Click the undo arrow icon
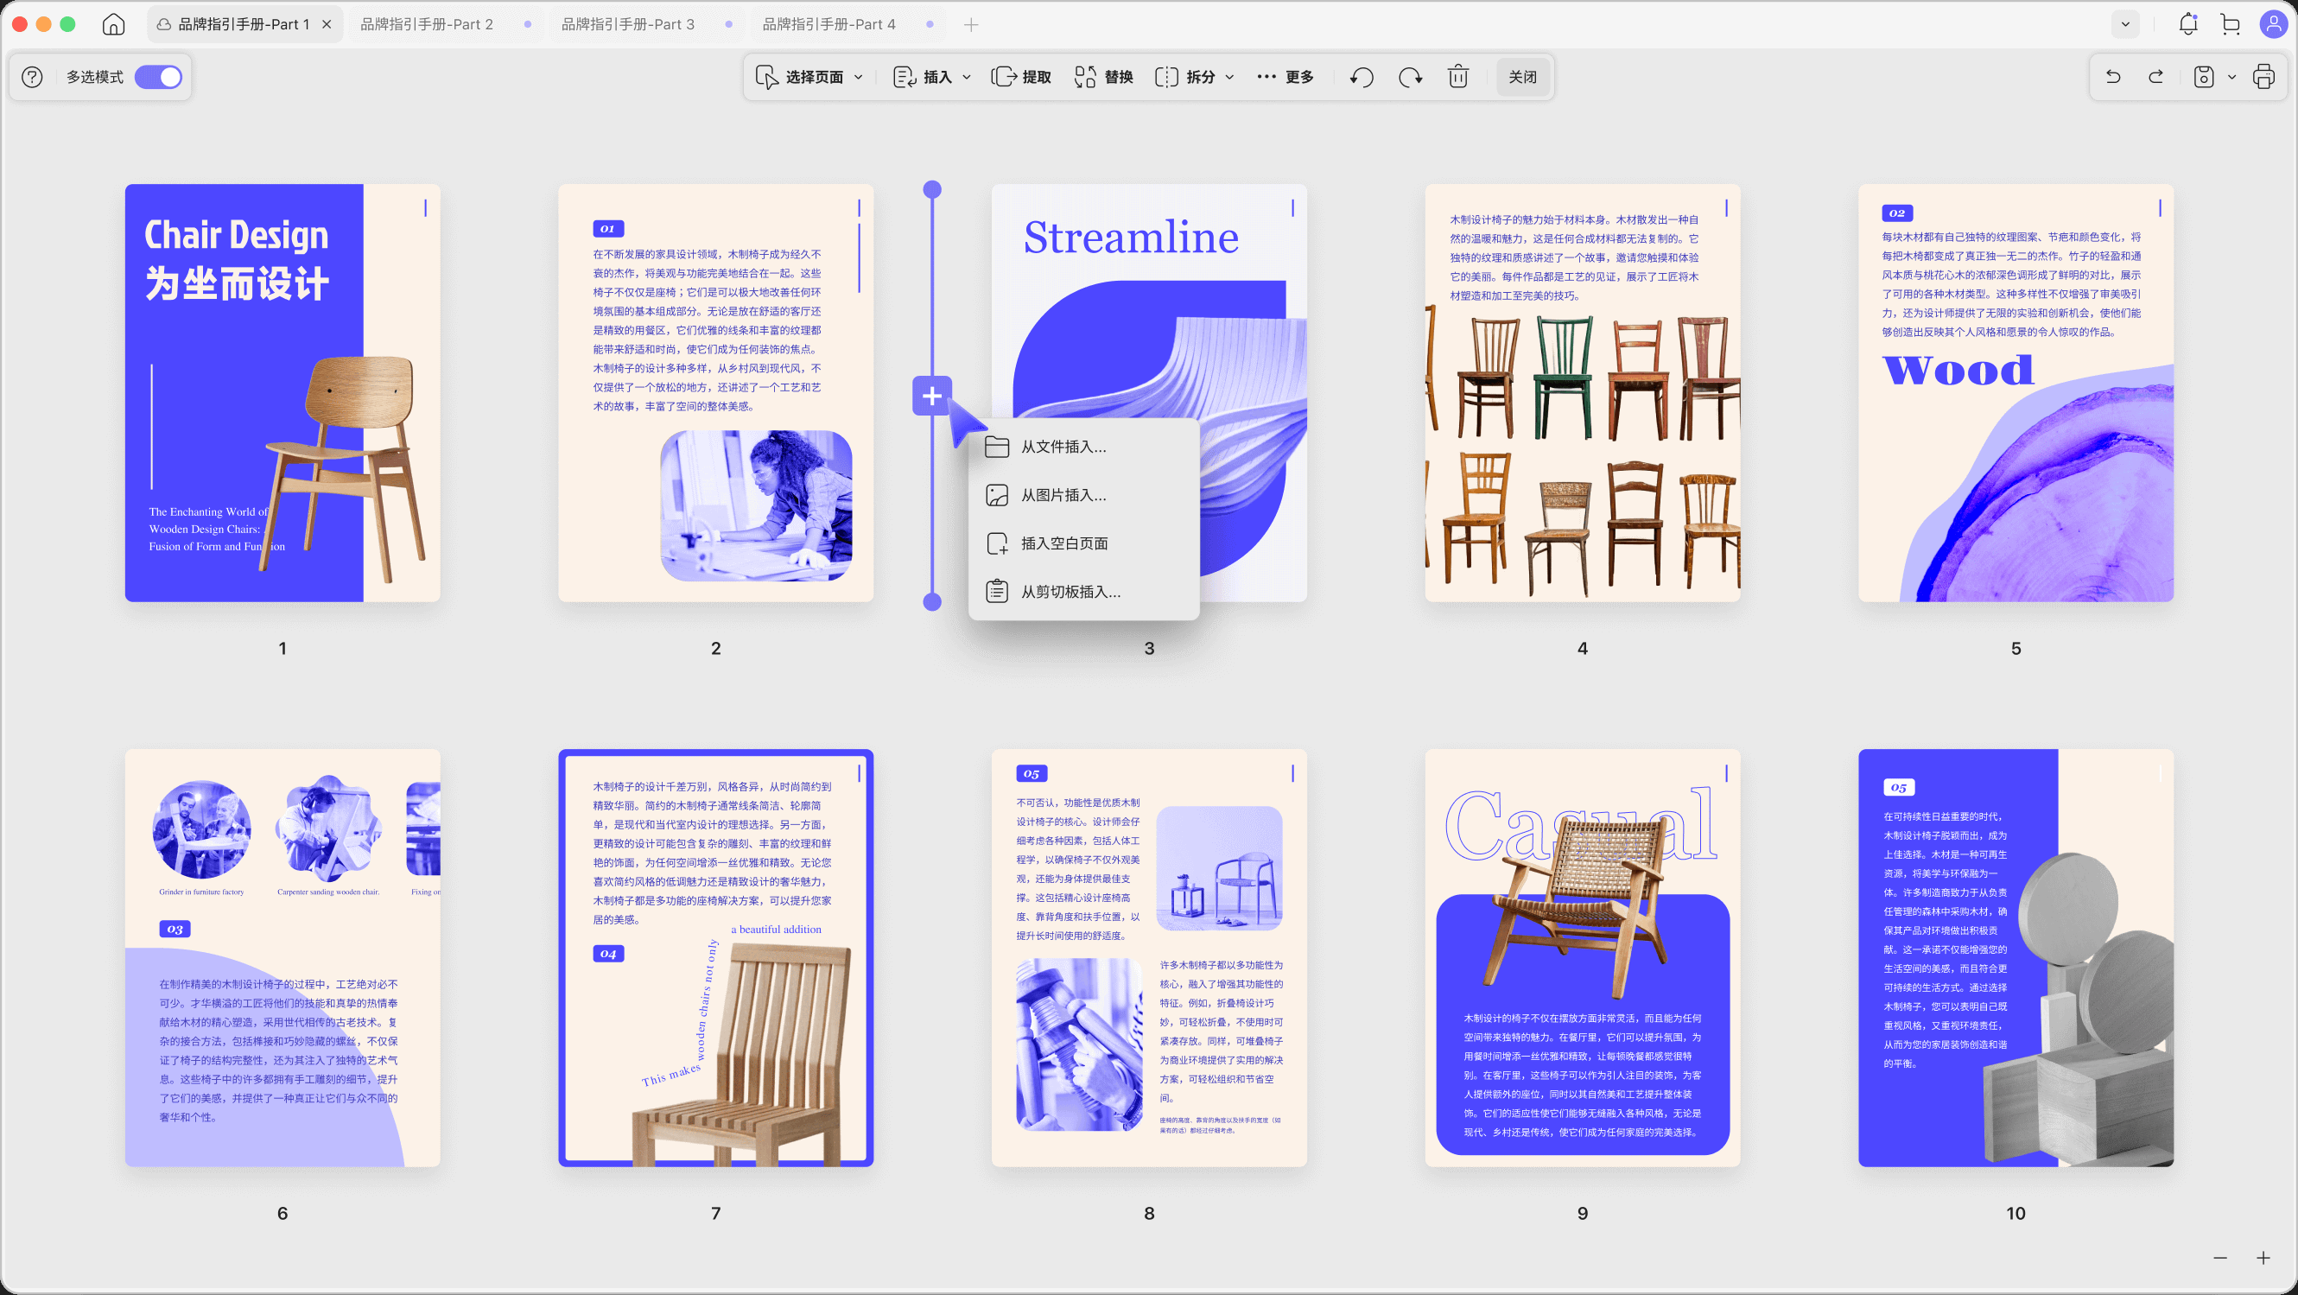 pyautogui.click(x=2113, y=78)
